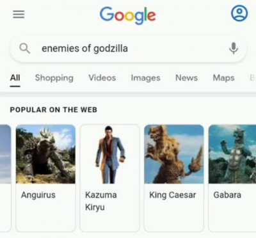256x238 pixels.
Task: Click the Gabara card title
Action: coord(227,195)
